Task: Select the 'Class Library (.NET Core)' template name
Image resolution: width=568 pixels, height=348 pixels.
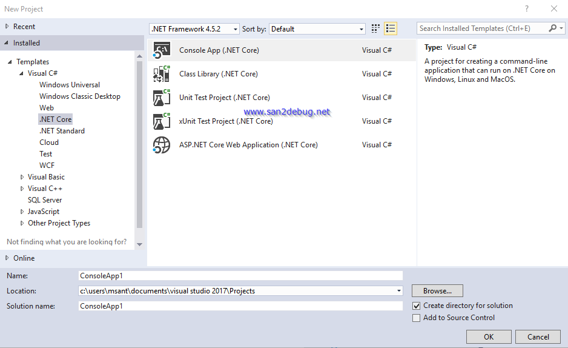Action: tap(219, 74)
